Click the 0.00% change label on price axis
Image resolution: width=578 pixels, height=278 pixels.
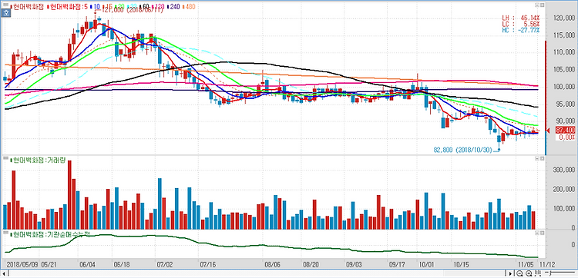(x=566, y=137)
